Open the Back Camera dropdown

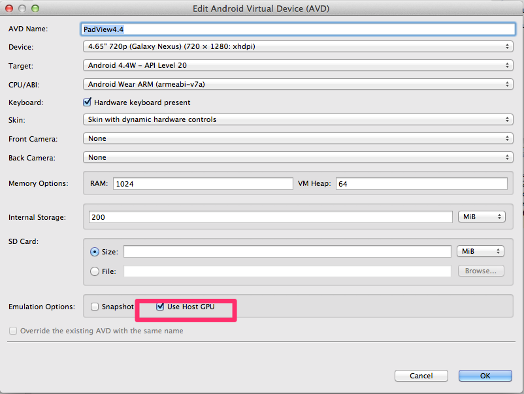pos(298,157)
